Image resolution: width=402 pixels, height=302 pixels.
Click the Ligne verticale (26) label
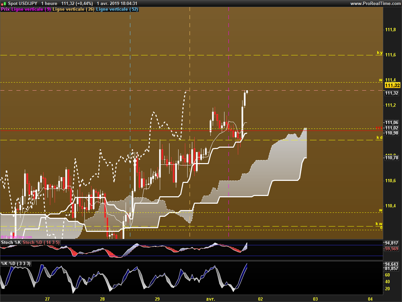pyautogui.click(x=74, y=9)
